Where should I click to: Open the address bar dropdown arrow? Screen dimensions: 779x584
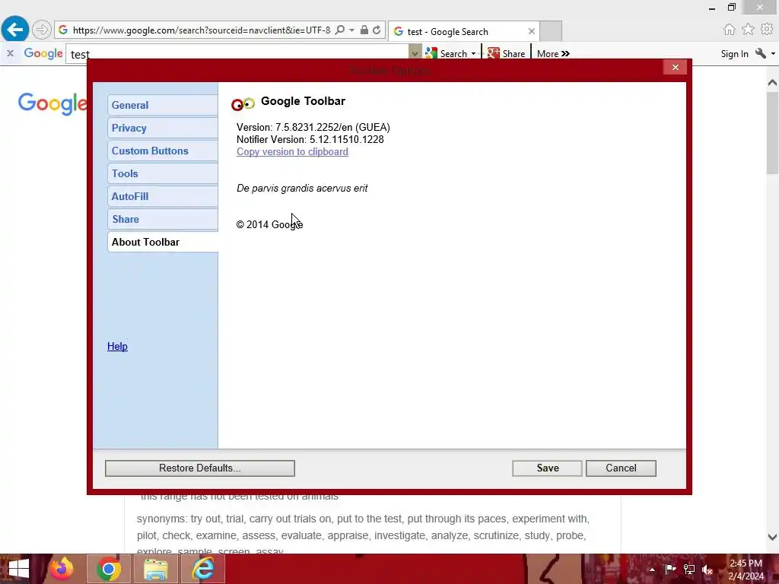tap(351, 30)
